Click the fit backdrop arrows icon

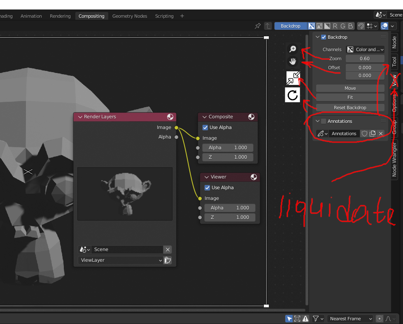click(x=293, y=78)
